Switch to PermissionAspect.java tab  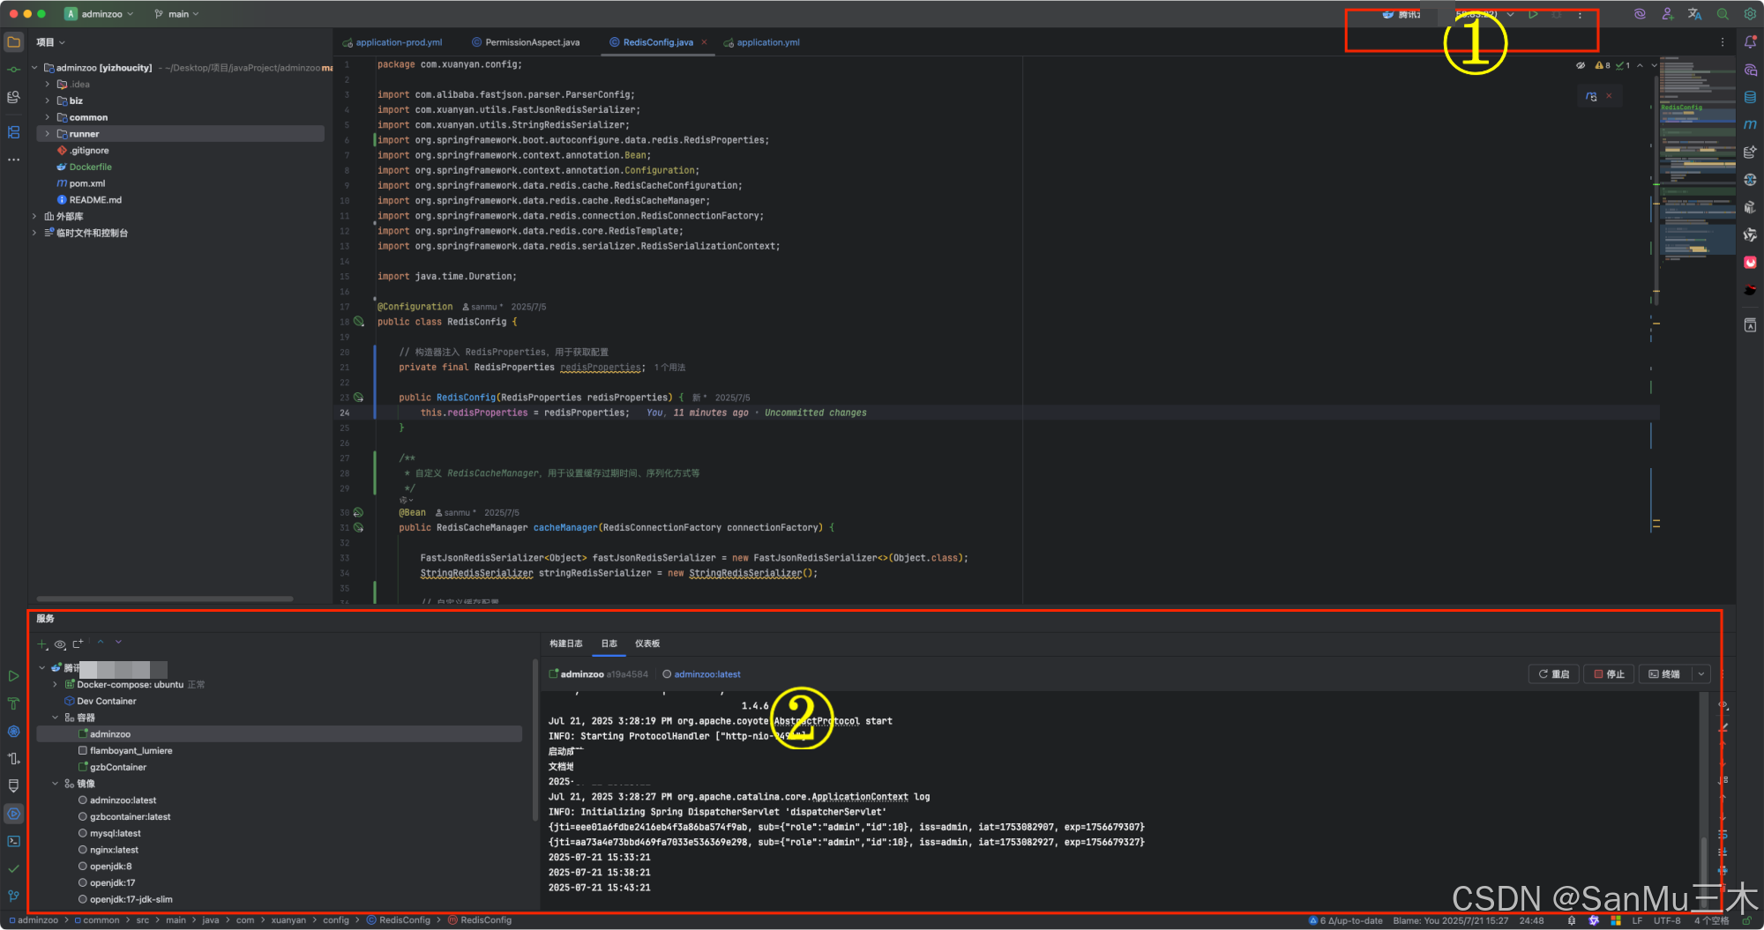pyautogui.click(x=526, y=42)
